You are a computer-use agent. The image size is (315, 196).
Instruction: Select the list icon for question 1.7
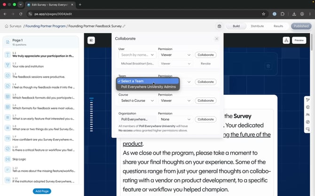(8, 117)
